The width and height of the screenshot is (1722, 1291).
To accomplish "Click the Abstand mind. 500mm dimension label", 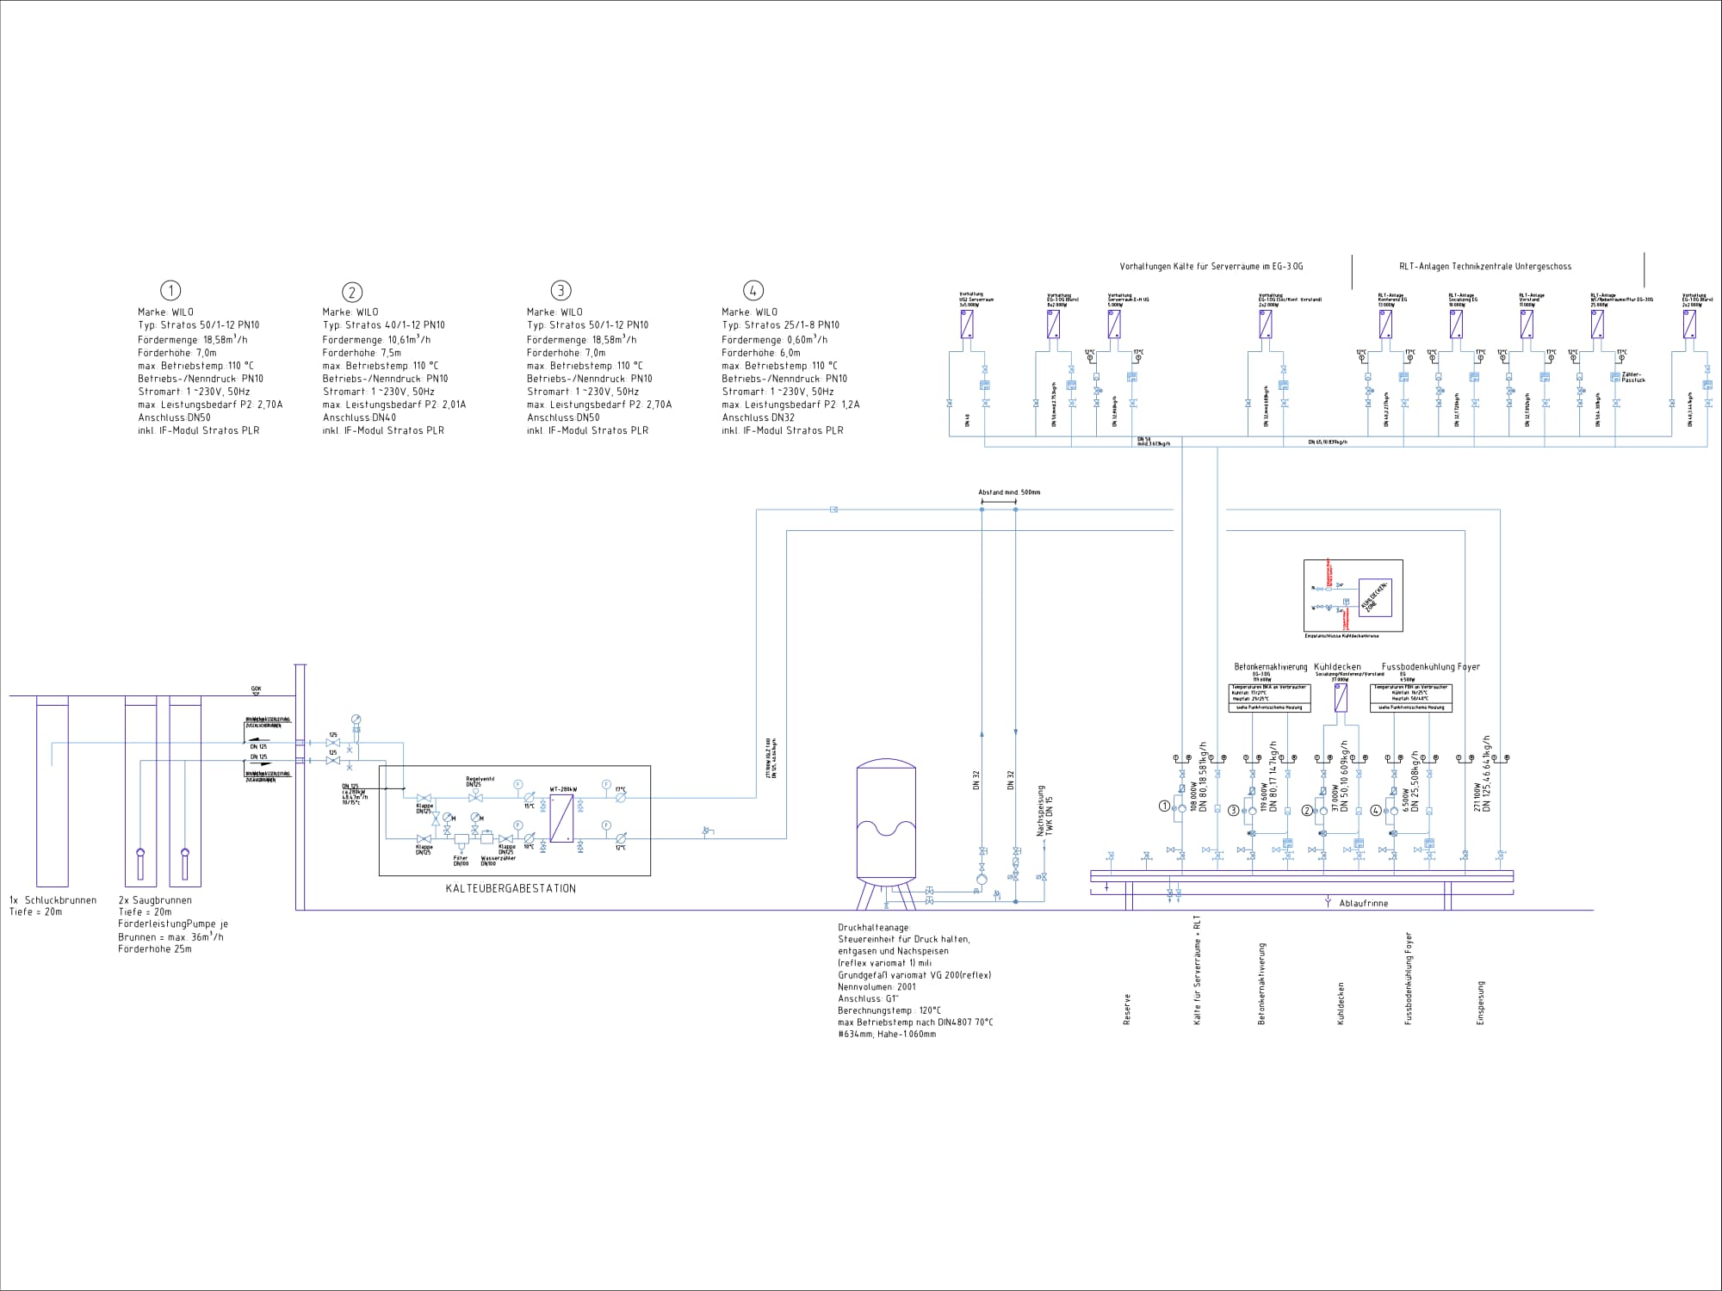I will click(1009, 492).
